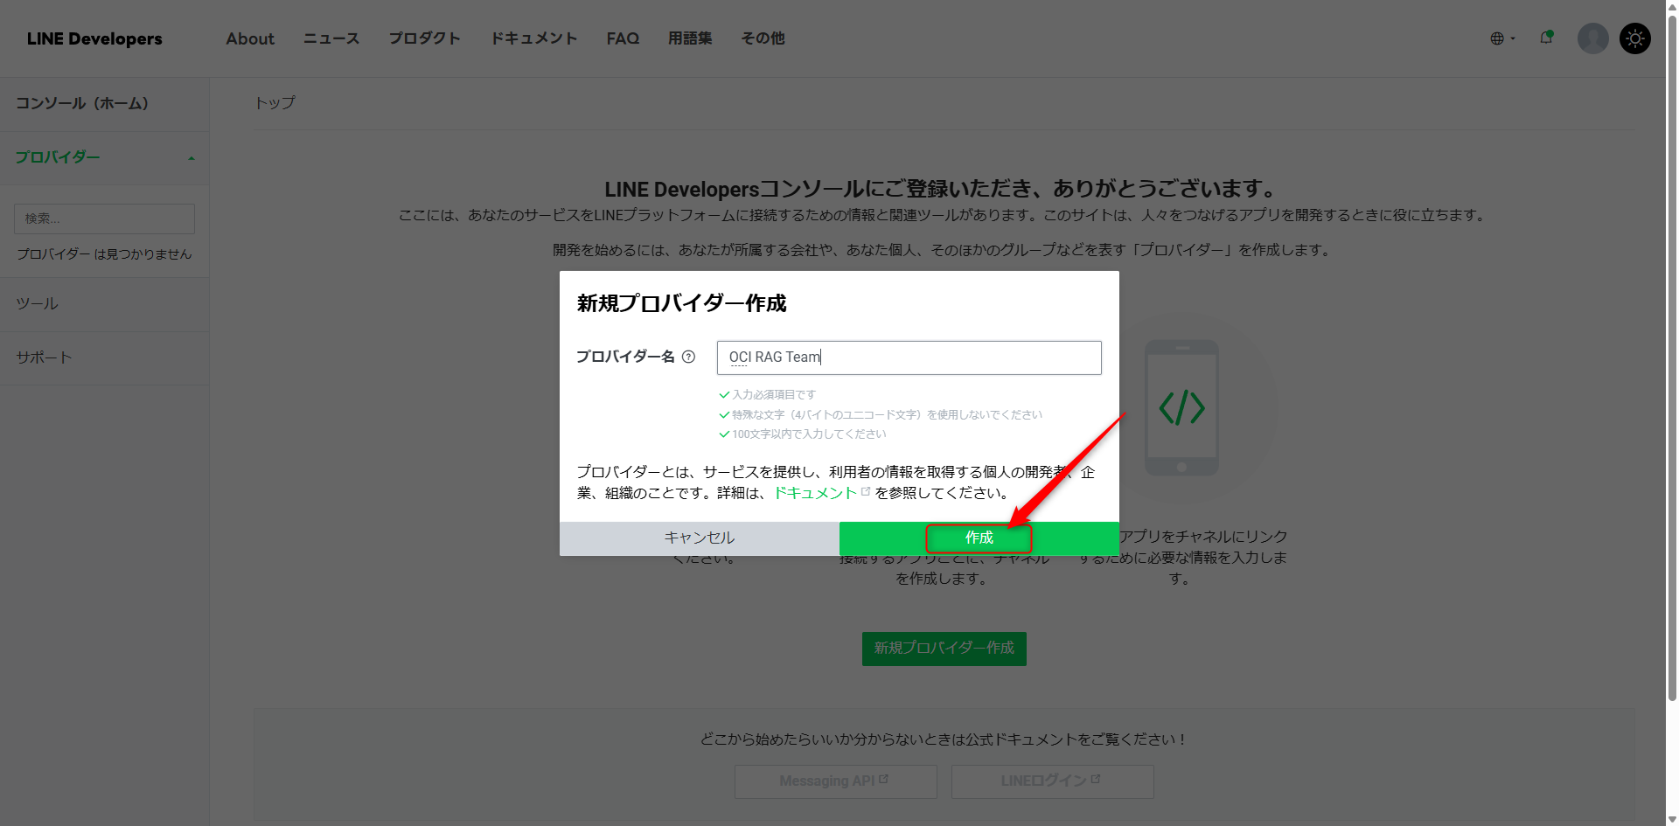This screenshot has height=826, width=1679.
Task: Click the green 新規プロバイダー作成 button
Action: point(944,649)
